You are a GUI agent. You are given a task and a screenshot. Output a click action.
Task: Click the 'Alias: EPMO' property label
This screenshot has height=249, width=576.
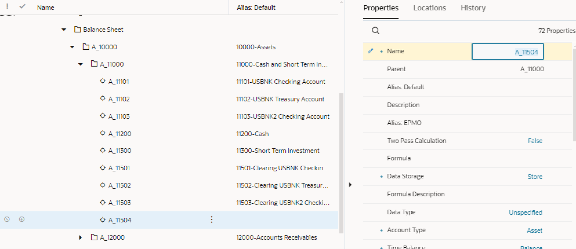(x=404, y=123)
